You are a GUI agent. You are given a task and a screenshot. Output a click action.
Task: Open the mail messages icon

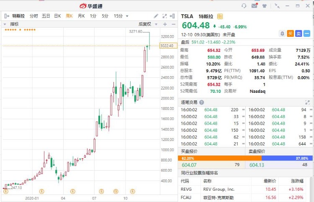pyautogui.click(x=254, y=5)
